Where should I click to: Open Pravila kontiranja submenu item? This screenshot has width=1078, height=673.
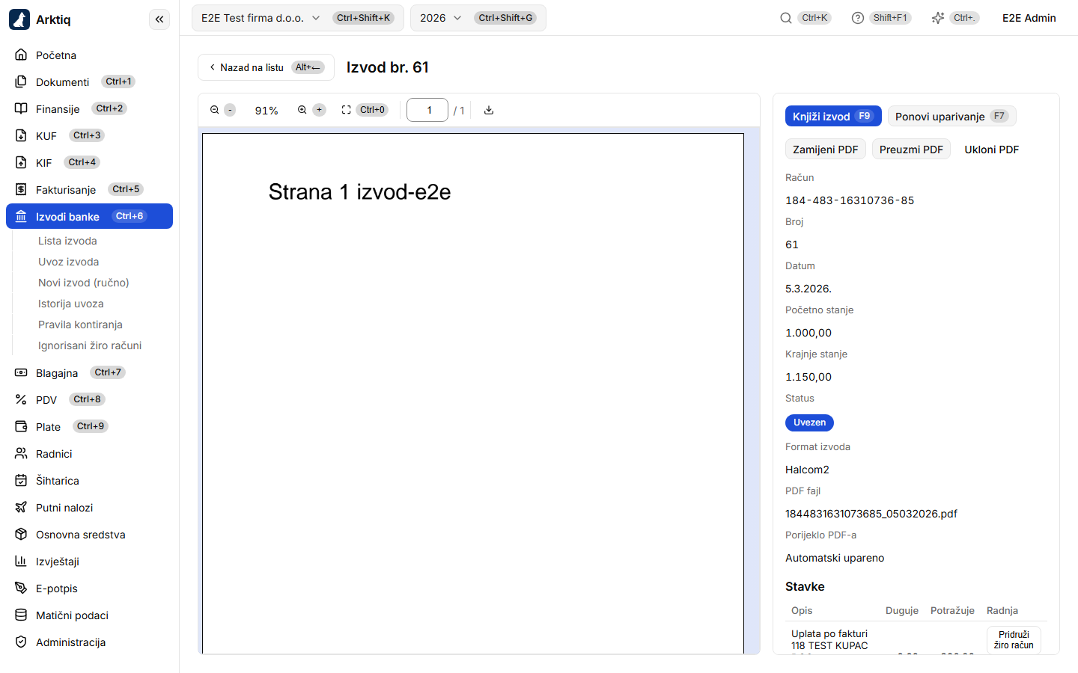pos(80,325)
